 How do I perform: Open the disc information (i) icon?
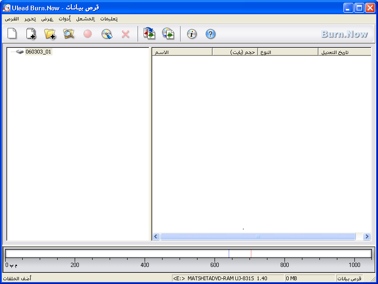click(191, 34)
